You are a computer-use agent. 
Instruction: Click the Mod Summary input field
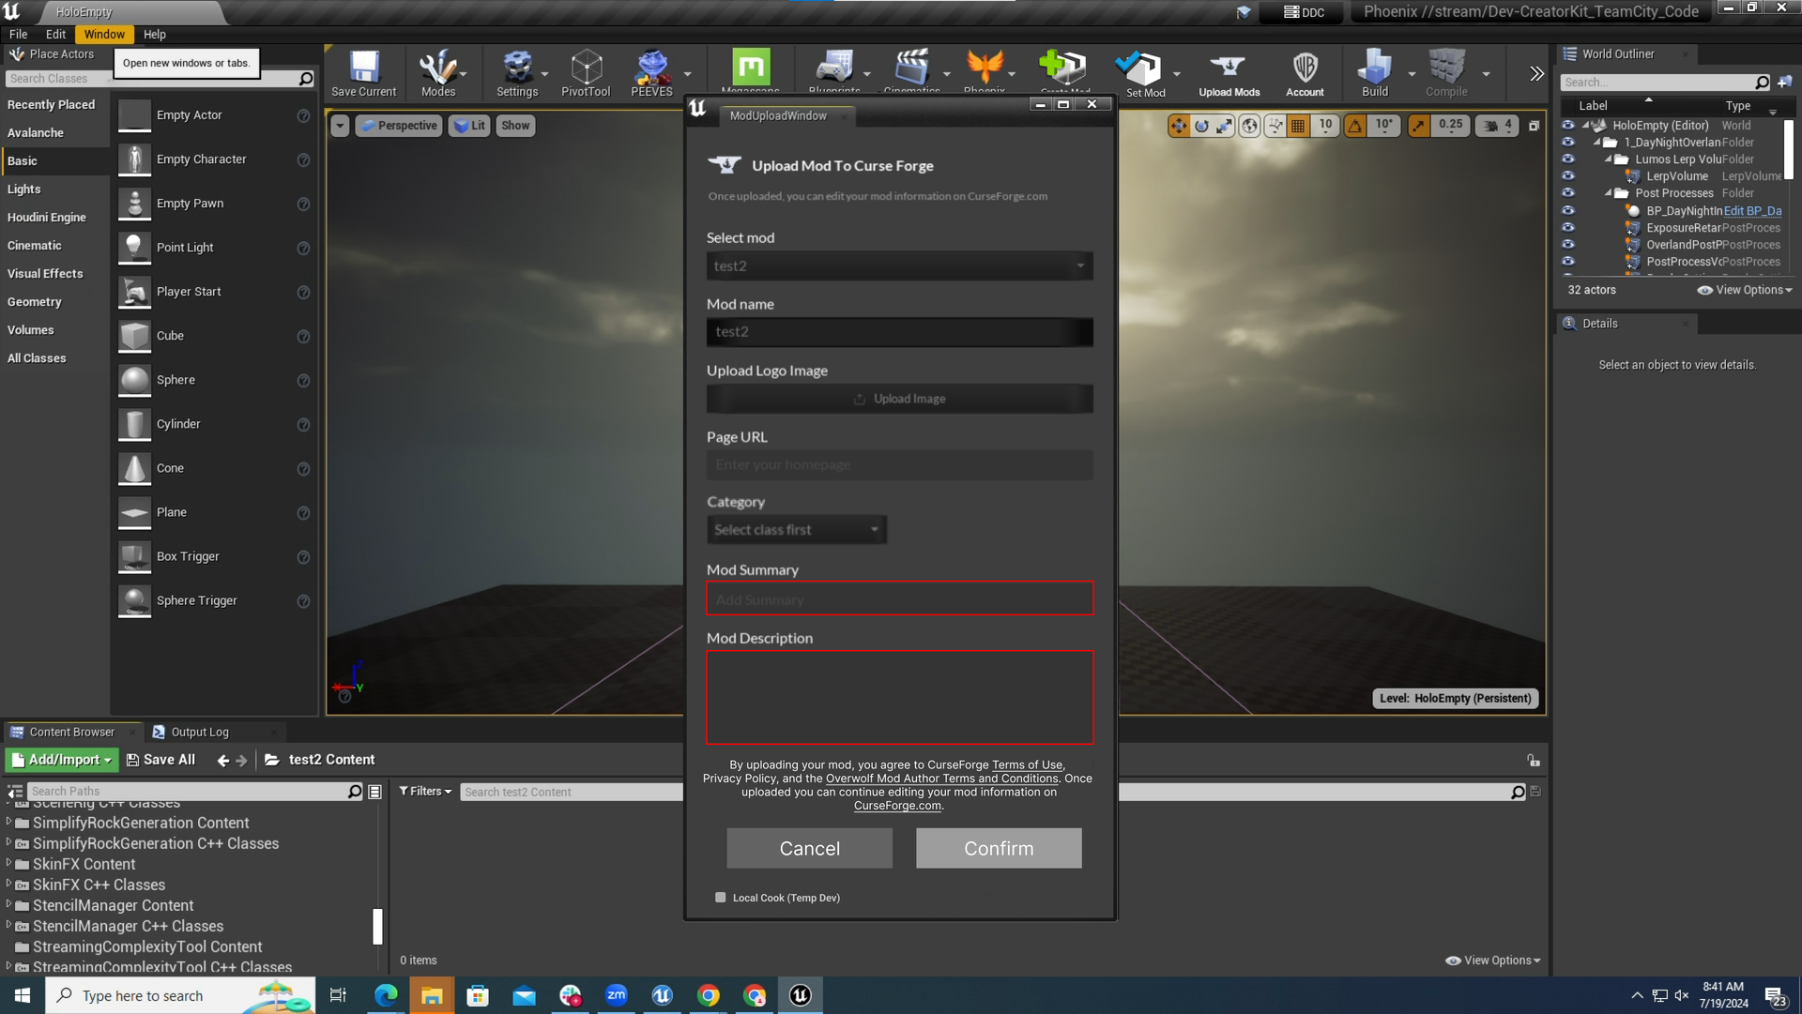click(899, 598)
